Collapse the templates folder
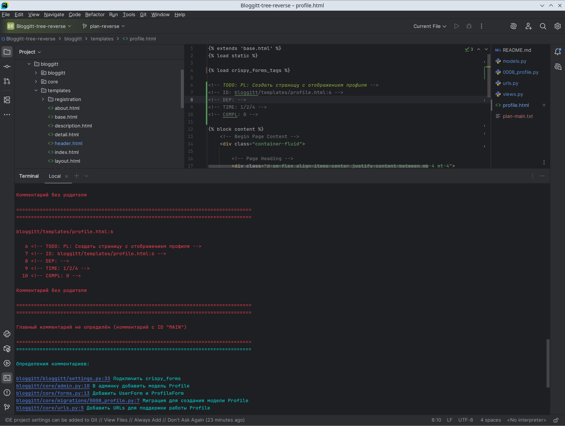This screenshot has height=426, width=565. tap(36, 90)
